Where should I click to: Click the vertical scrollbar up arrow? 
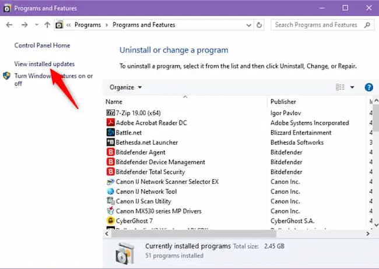point(376,101)
